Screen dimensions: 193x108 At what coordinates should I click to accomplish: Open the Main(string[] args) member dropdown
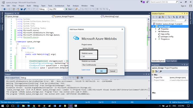pos(126,17)
